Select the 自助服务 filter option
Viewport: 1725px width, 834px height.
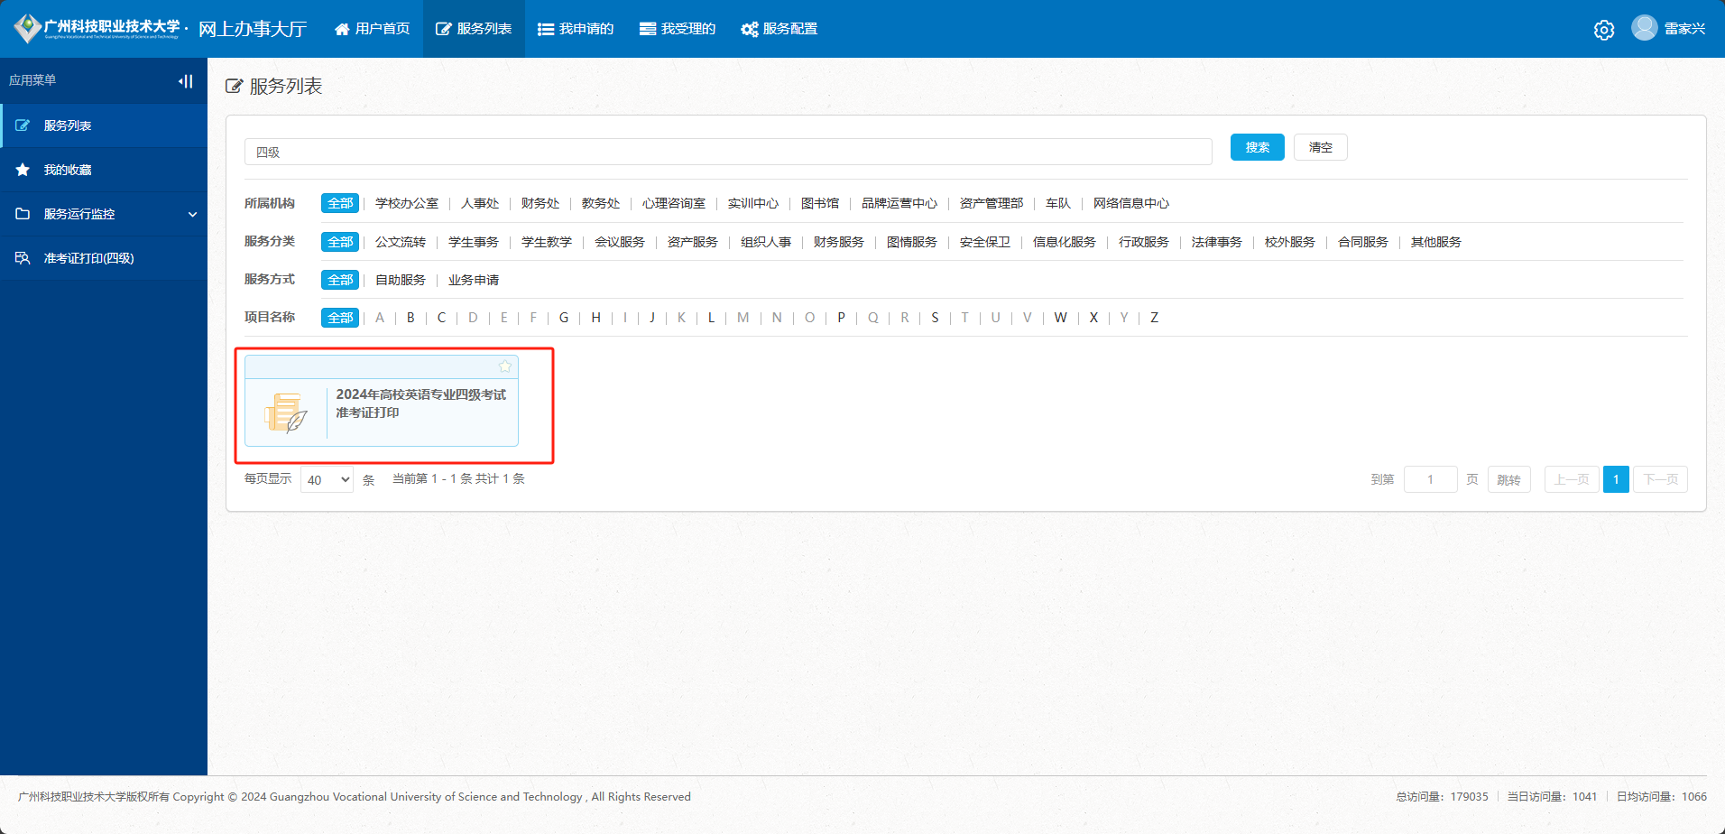coord(399,280)
